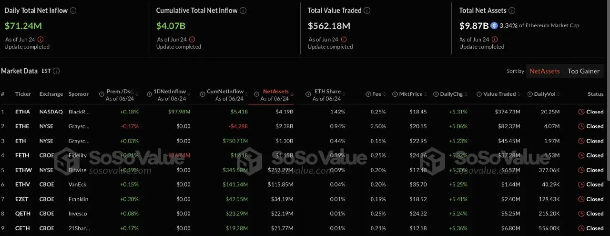
Task: Open the ETHA ticker link
Action: [22, 112]
